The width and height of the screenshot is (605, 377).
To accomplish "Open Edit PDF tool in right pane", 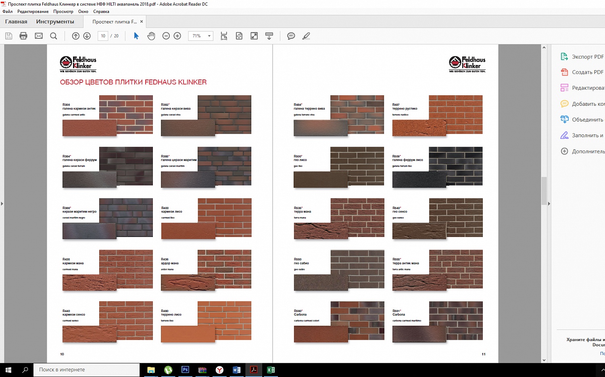I will click(582, 88).
